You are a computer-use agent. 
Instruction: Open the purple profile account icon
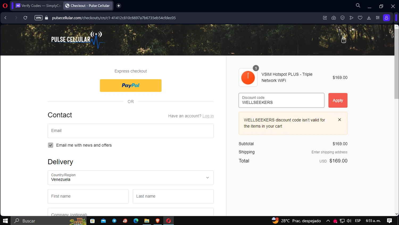386,18
